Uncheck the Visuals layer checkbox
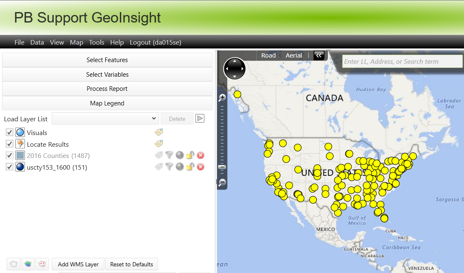This screenshot has height=273, width=464. 9,132
